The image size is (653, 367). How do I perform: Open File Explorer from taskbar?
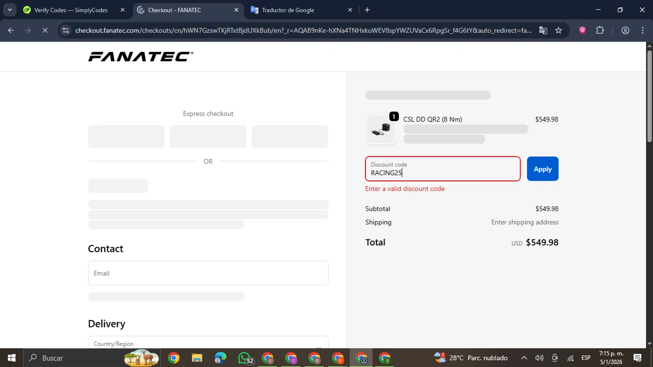click(197, 358)
